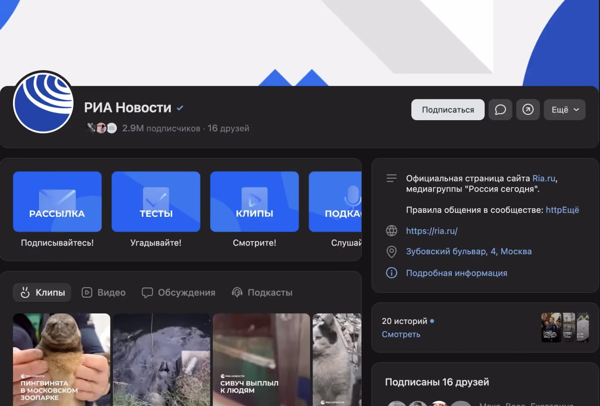This screenshot has height=406, width=600.
Task: Open the Тесты checkmark tile
Action: coord(156,202)
